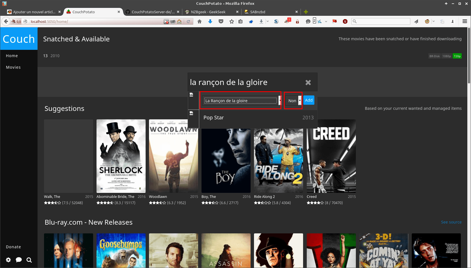Image resolution: width=471 pixels, height=268 pixels.
Task: Open CouchPotato settings gear icon
Action: [8, 260]
